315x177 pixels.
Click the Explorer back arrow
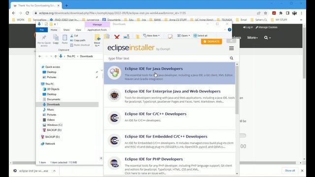(40, 57)
